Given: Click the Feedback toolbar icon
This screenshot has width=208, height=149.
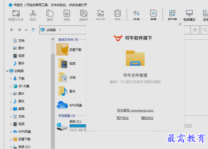Looking at the screenshot, I should [x=206, y=13].
